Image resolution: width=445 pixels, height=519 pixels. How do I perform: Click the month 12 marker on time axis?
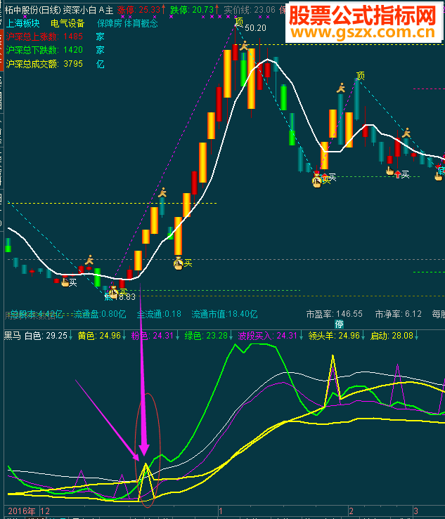pyautogui.click(x=45, y=511)
